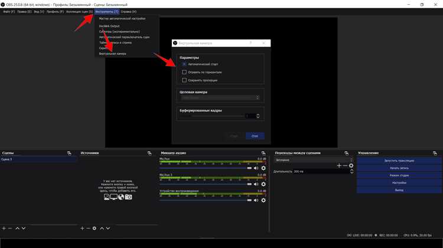Click the Стоп button in the dialog

(255, 136)
